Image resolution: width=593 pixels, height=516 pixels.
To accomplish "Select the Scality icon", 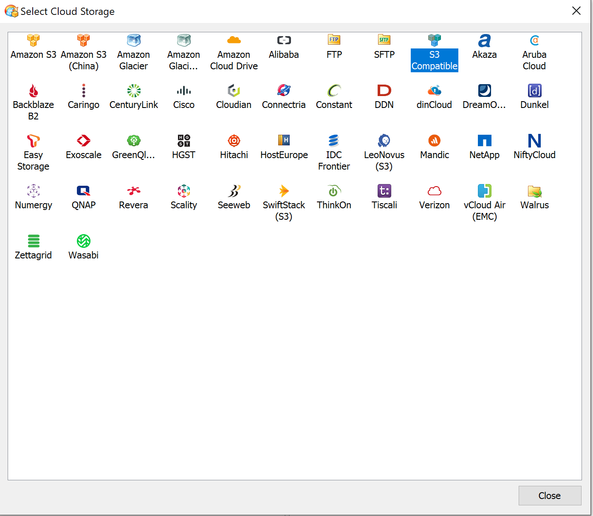I will pyautogui.click(x=184, y=191).
